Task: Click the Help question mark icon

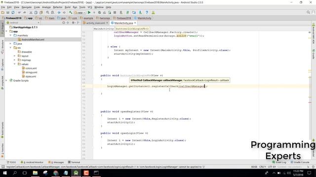Action: pyautogui.click(x=147, y=12)
